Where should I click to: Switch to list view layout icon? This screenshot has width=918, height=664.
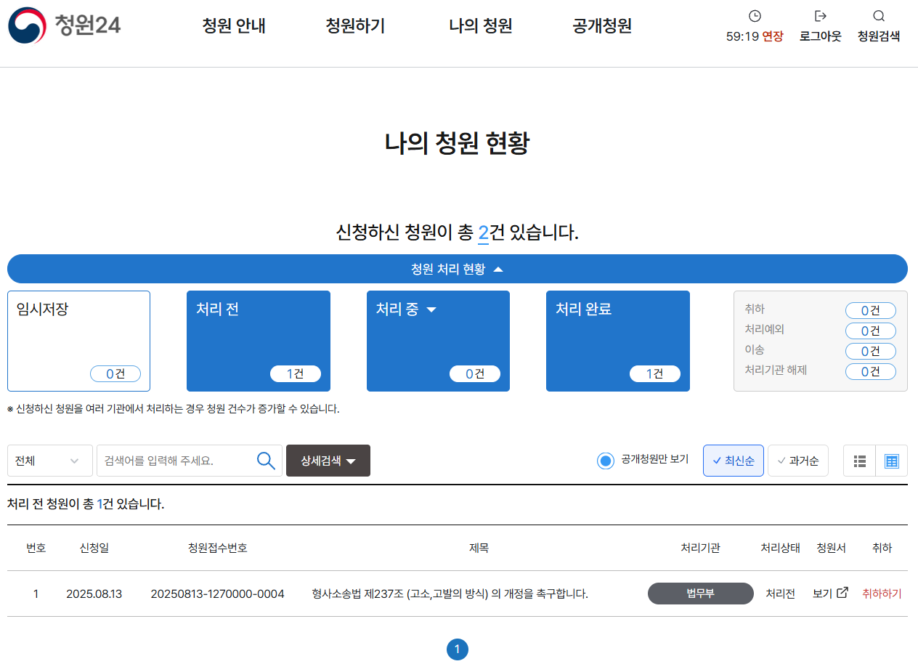[x=859, y=460]
